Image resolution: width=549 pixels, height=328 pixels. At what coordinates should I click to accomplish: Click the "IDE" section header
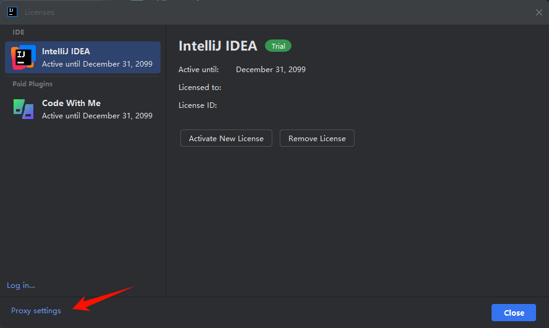coord(19,32)
